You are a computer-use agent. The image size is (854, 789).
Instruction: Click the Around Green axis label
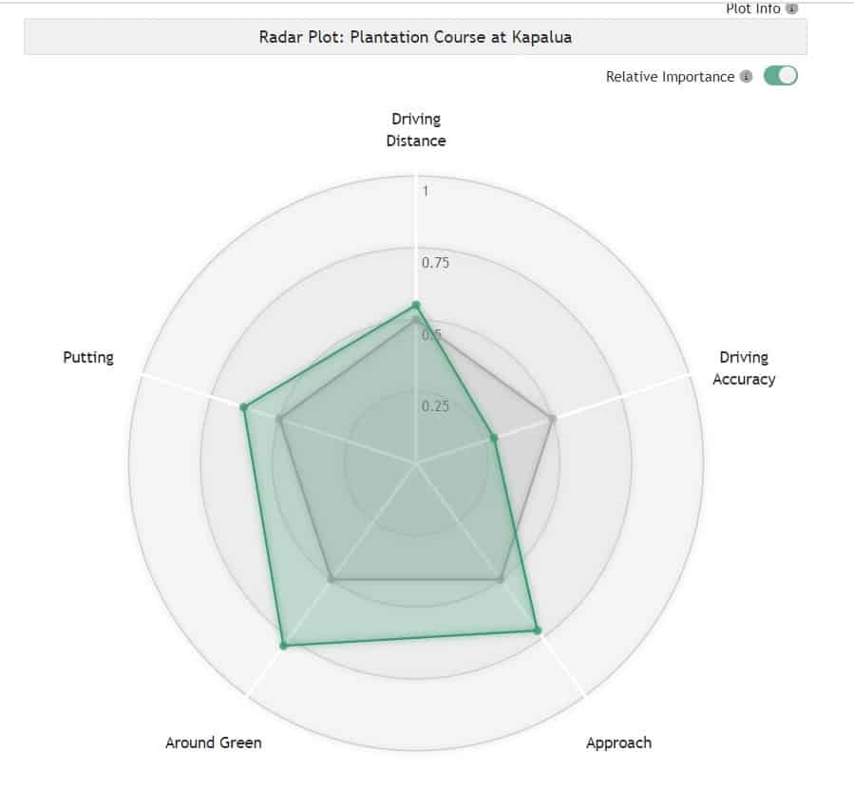214,742
